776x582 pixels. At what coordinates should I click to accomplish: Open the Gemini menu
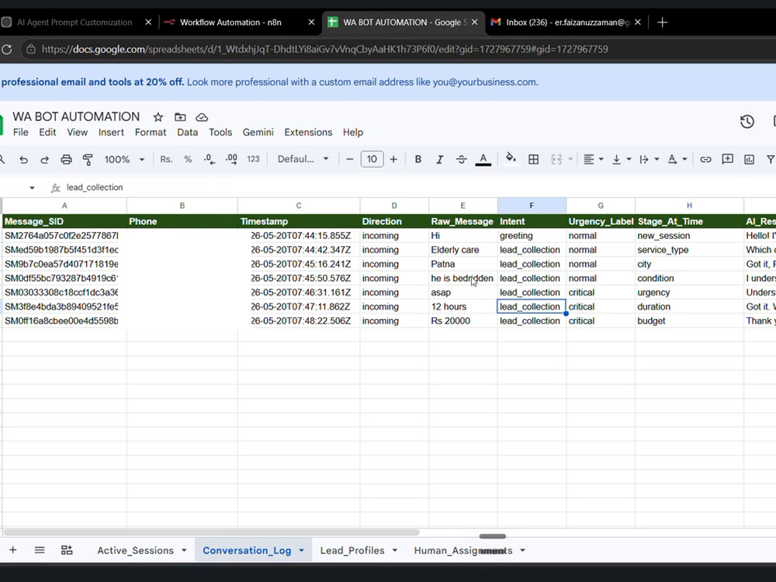258,132
